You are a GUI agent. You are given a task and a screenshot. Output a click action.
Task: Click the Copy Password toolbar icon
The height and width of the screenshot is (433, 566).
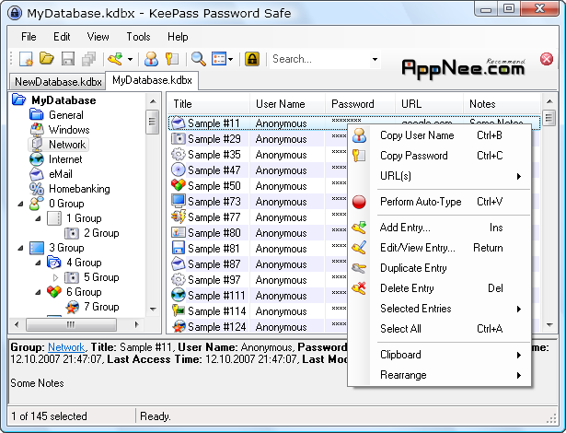tap(172, 59)
